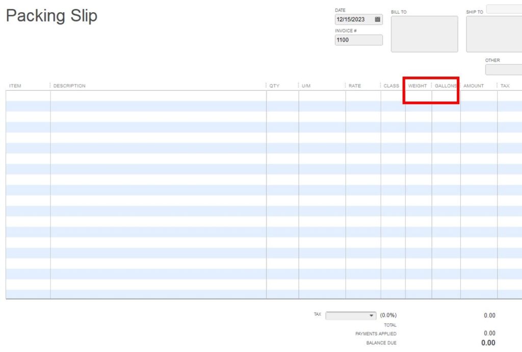Viewport: 522px width, 352px height.
Task: Select the GALLONS column header
Action: coord(446,86)
